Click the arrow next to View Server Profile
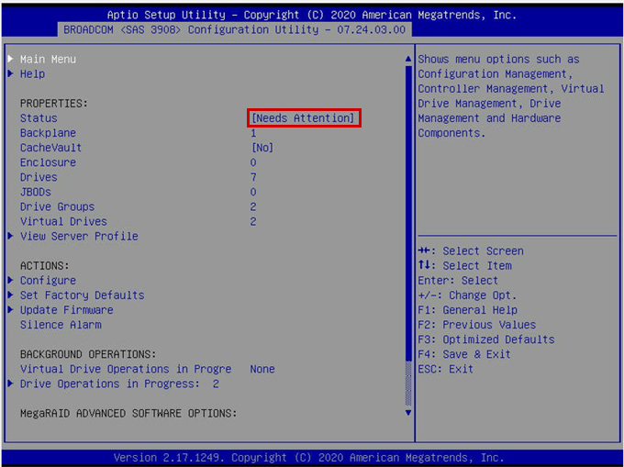 (x=10, y=236)
